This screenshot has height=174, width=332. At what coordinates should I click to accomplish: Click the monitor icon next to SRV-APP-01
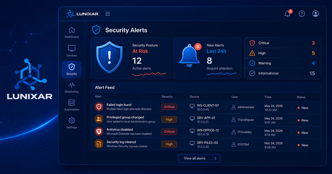click(192, 118)
